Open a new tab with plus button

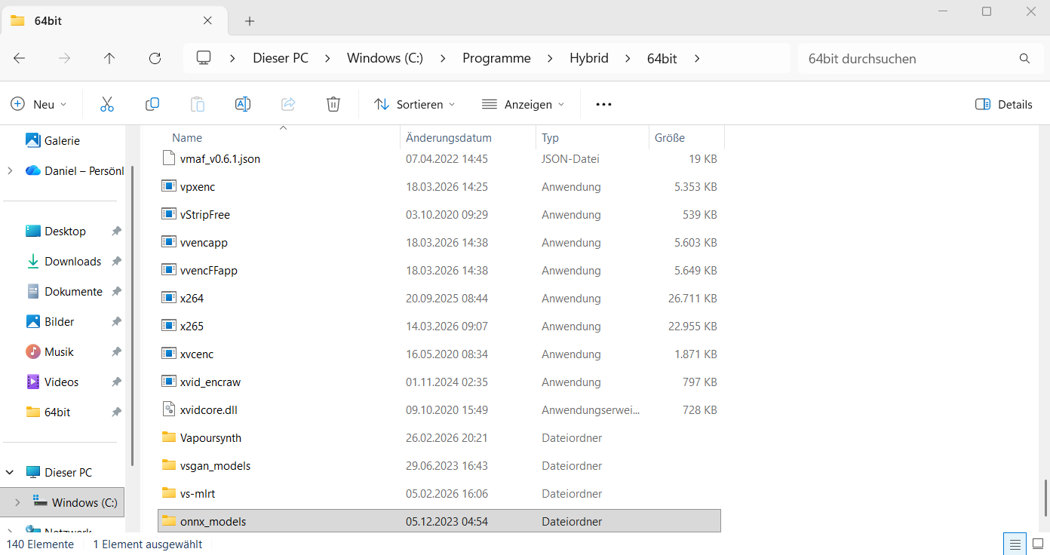click(x=250, y=20)
